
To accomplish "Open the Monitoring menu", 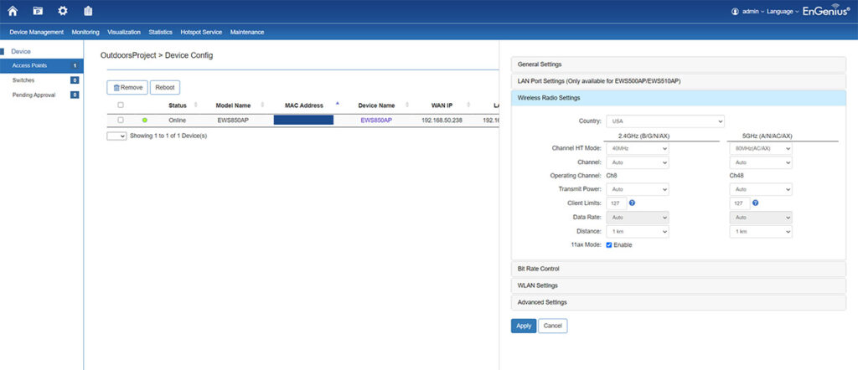I will tap(85, 33).
